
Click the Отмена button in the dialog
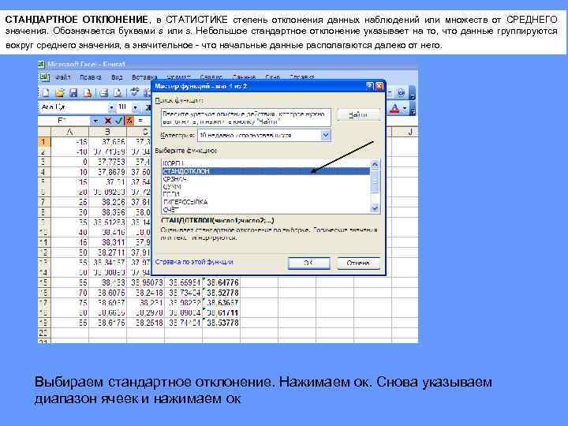[x=358, y=263]
